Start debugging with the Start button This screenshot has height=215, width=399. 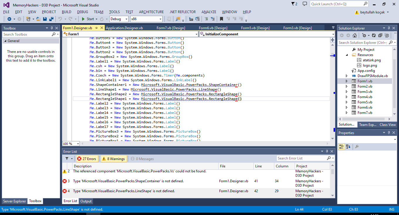[x=88, y=19]
